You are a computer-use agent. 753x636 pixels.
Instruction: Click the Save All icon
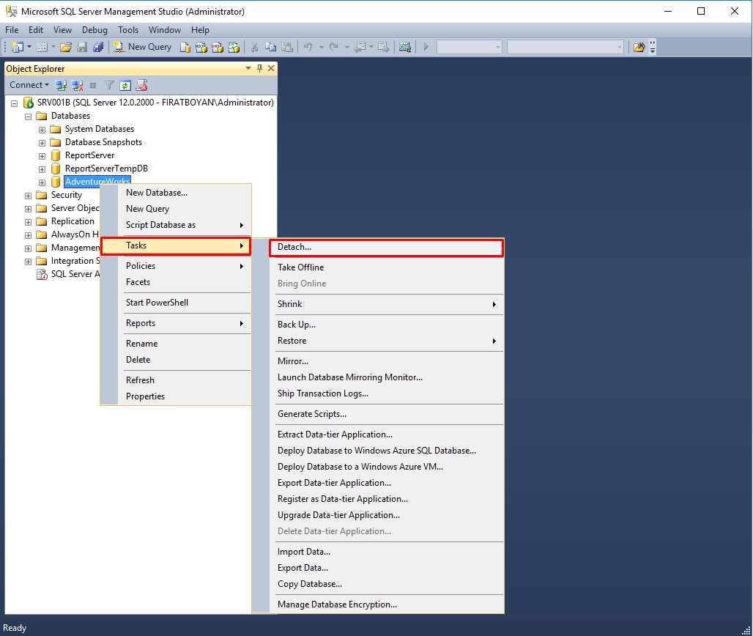[98, 47]
